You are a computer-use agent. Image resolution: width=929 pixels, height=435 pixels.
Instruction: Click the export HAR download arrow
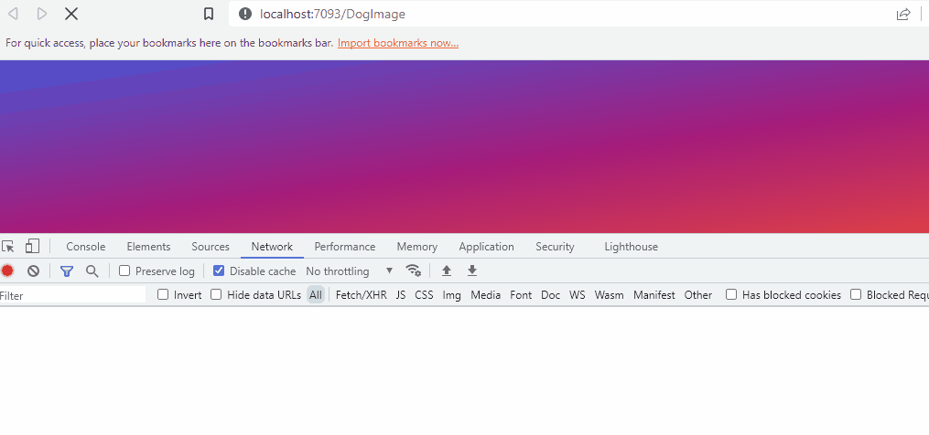click(472, 271)
